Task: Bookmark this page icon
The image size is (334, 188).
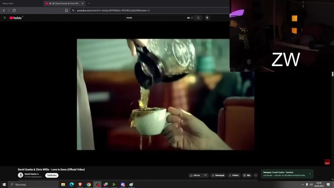Action: (x=66, y=10)
